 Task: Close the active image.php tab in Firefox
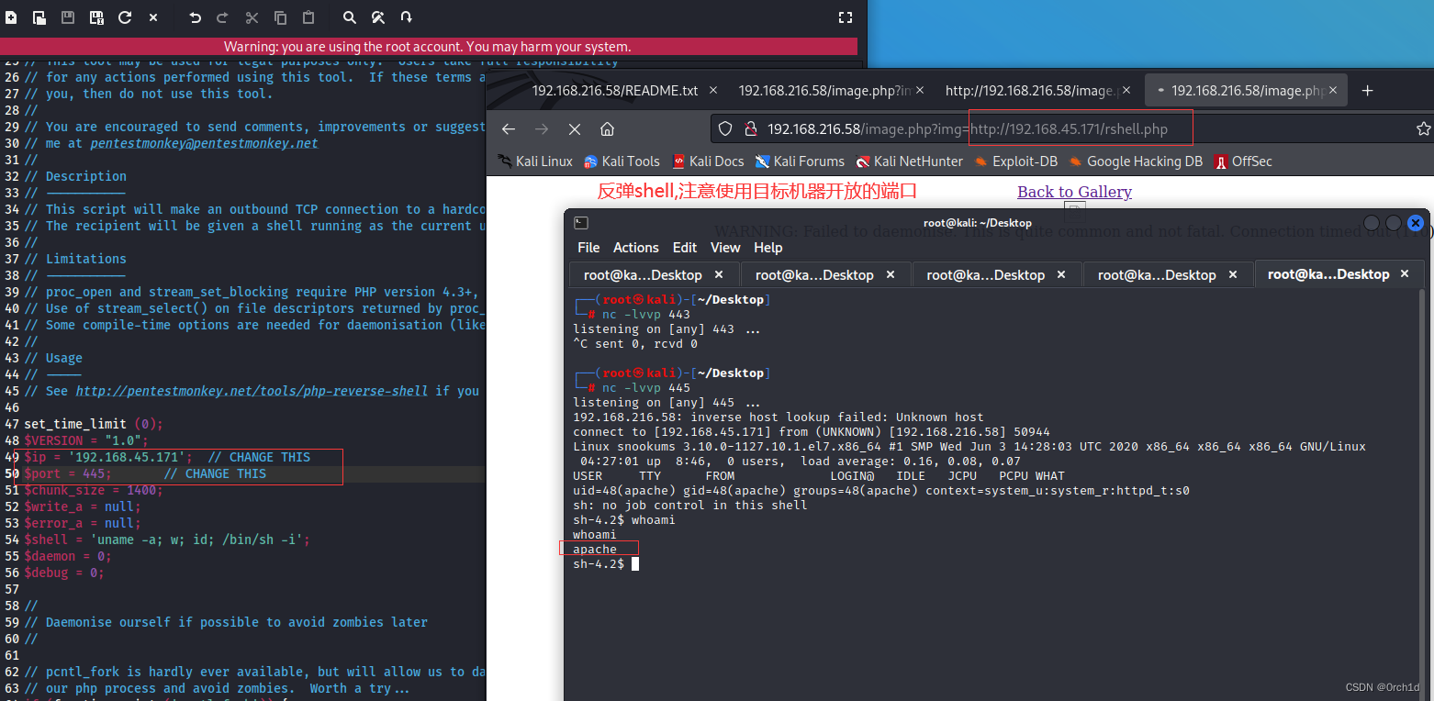pos(1333,91)
